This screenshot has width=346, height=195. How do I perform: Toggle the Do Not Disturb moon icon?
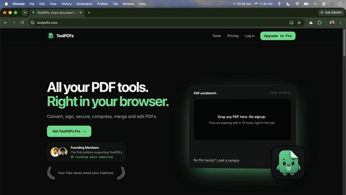pyautogui.click(x=288, y=4)
